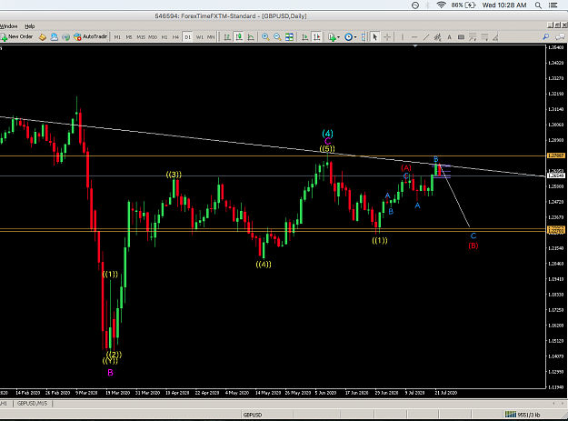Image resolution: width=568 pixels, height=421 pixels.
Task: Select the equidistant channel tool
Action: [438, 37]
